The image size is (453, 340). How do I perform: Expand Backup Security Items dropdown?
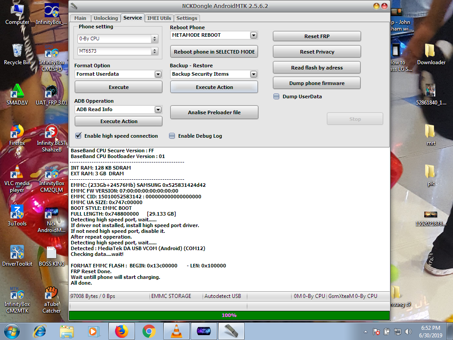coord(253,74)
